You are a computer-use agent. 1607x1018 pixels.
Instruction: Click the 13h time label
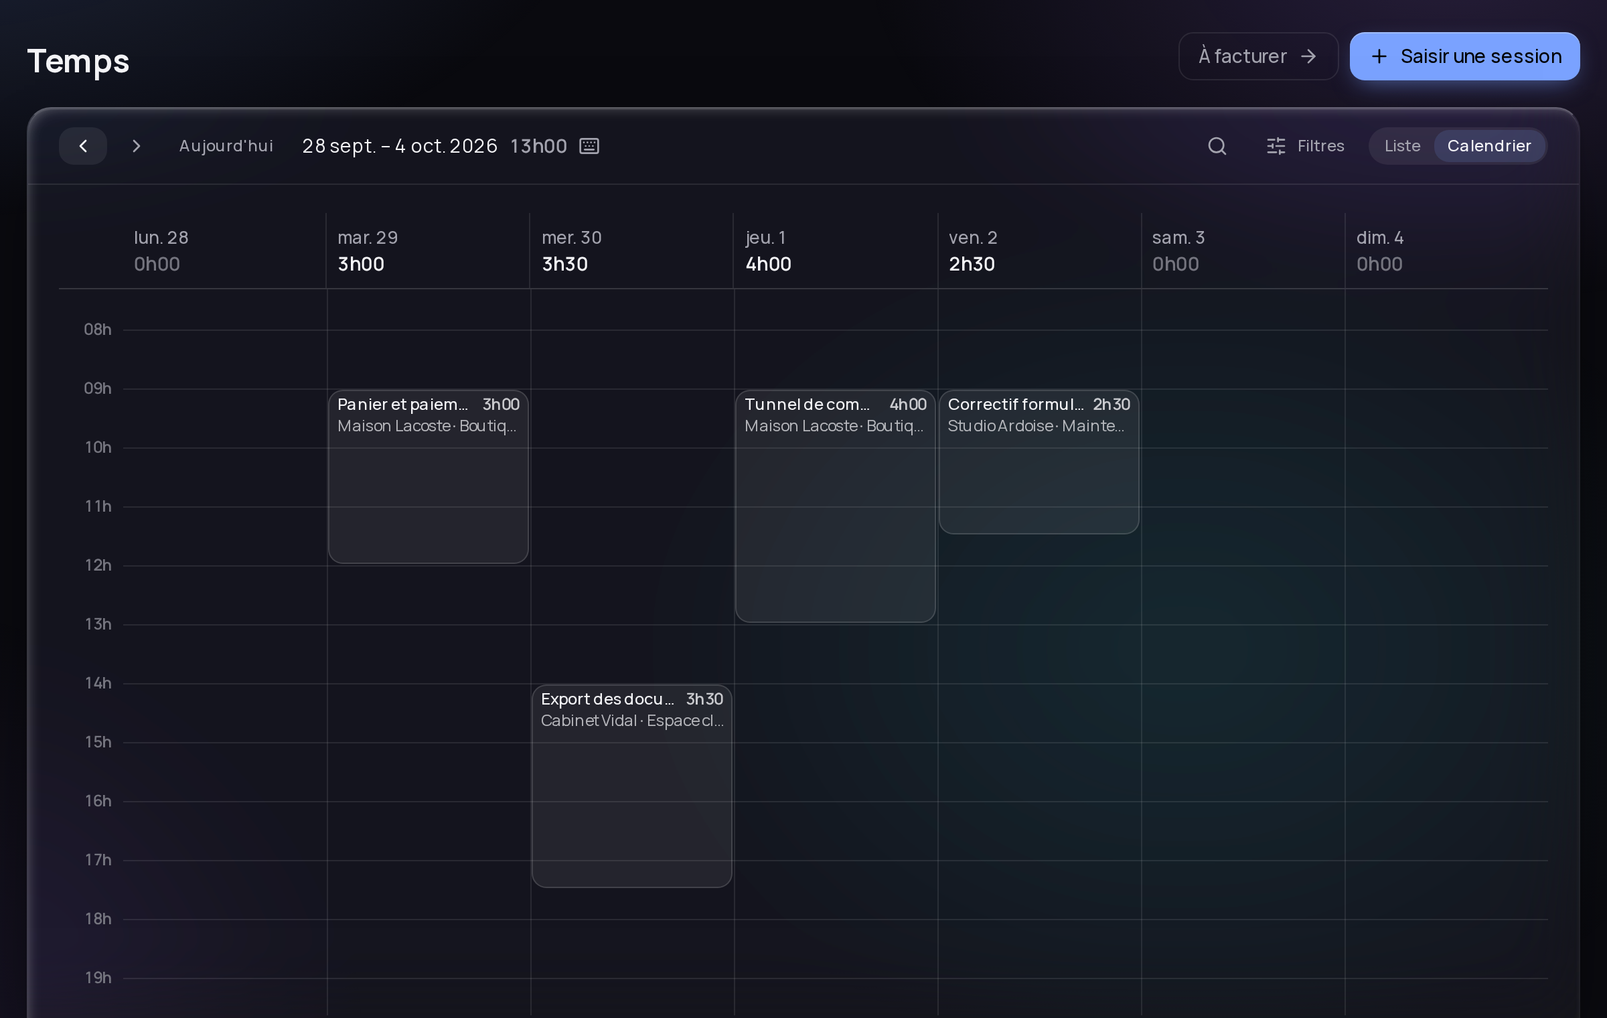[x=98, y=624]
